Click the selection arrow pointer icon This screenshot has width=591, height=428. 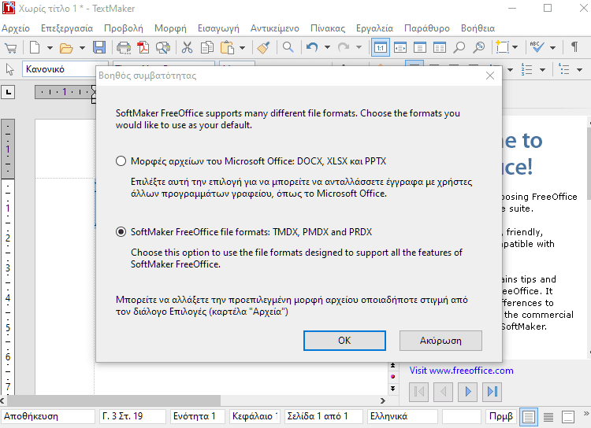[x=10, y=69]
